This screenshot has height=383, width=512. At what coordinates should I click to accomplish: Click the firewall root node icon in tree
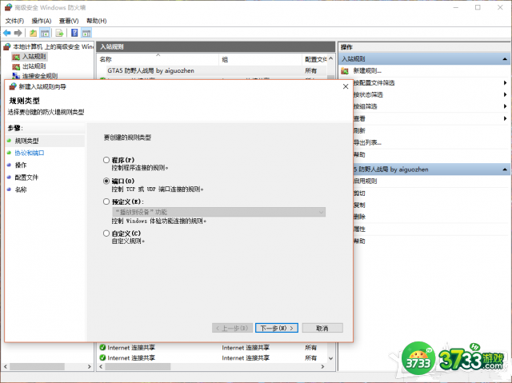tap(7, 47)
